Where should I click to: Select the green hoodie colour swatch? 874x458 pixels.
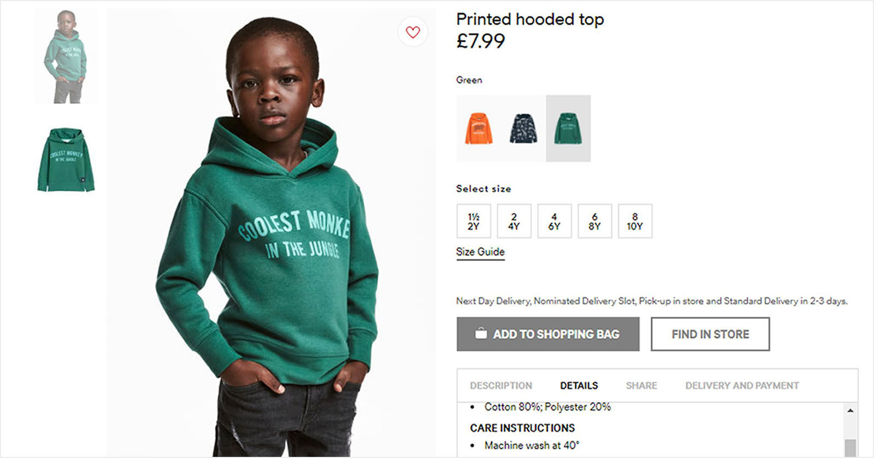coord(568,129)
